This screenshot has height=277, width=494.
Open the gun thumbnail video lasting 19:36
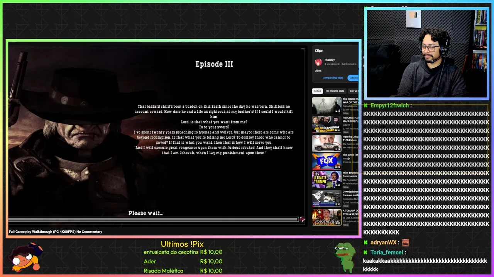click(327, 199)
